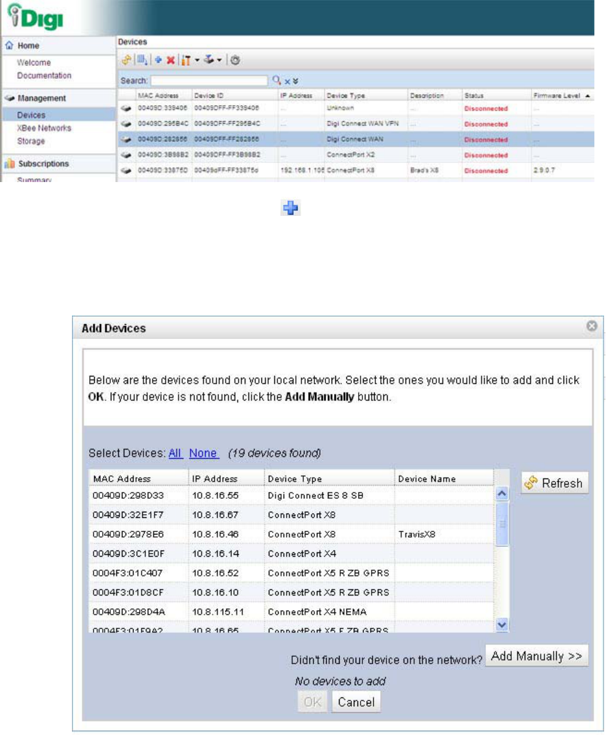Screen dimensions: 606x735
Task: Select Devices in Management menu
Action: pos(31,115)
